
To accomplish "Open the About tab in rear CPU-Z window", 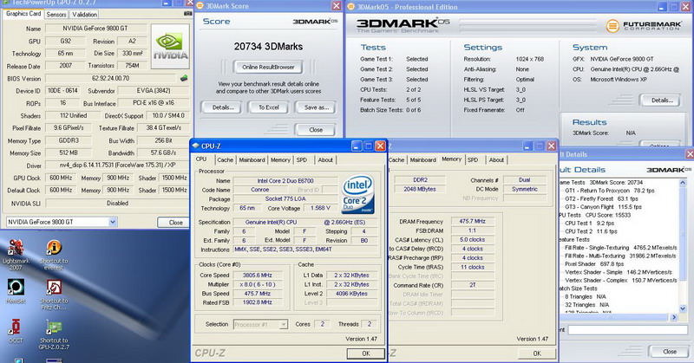I will coord(496,160).
